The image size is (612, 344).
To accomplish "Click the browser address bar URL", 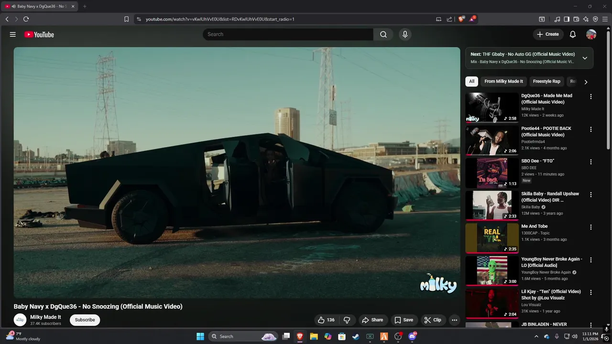I will point(220,19).
